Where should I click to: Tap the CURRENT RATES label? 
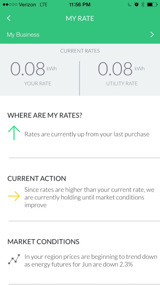(x=80, y=51)
